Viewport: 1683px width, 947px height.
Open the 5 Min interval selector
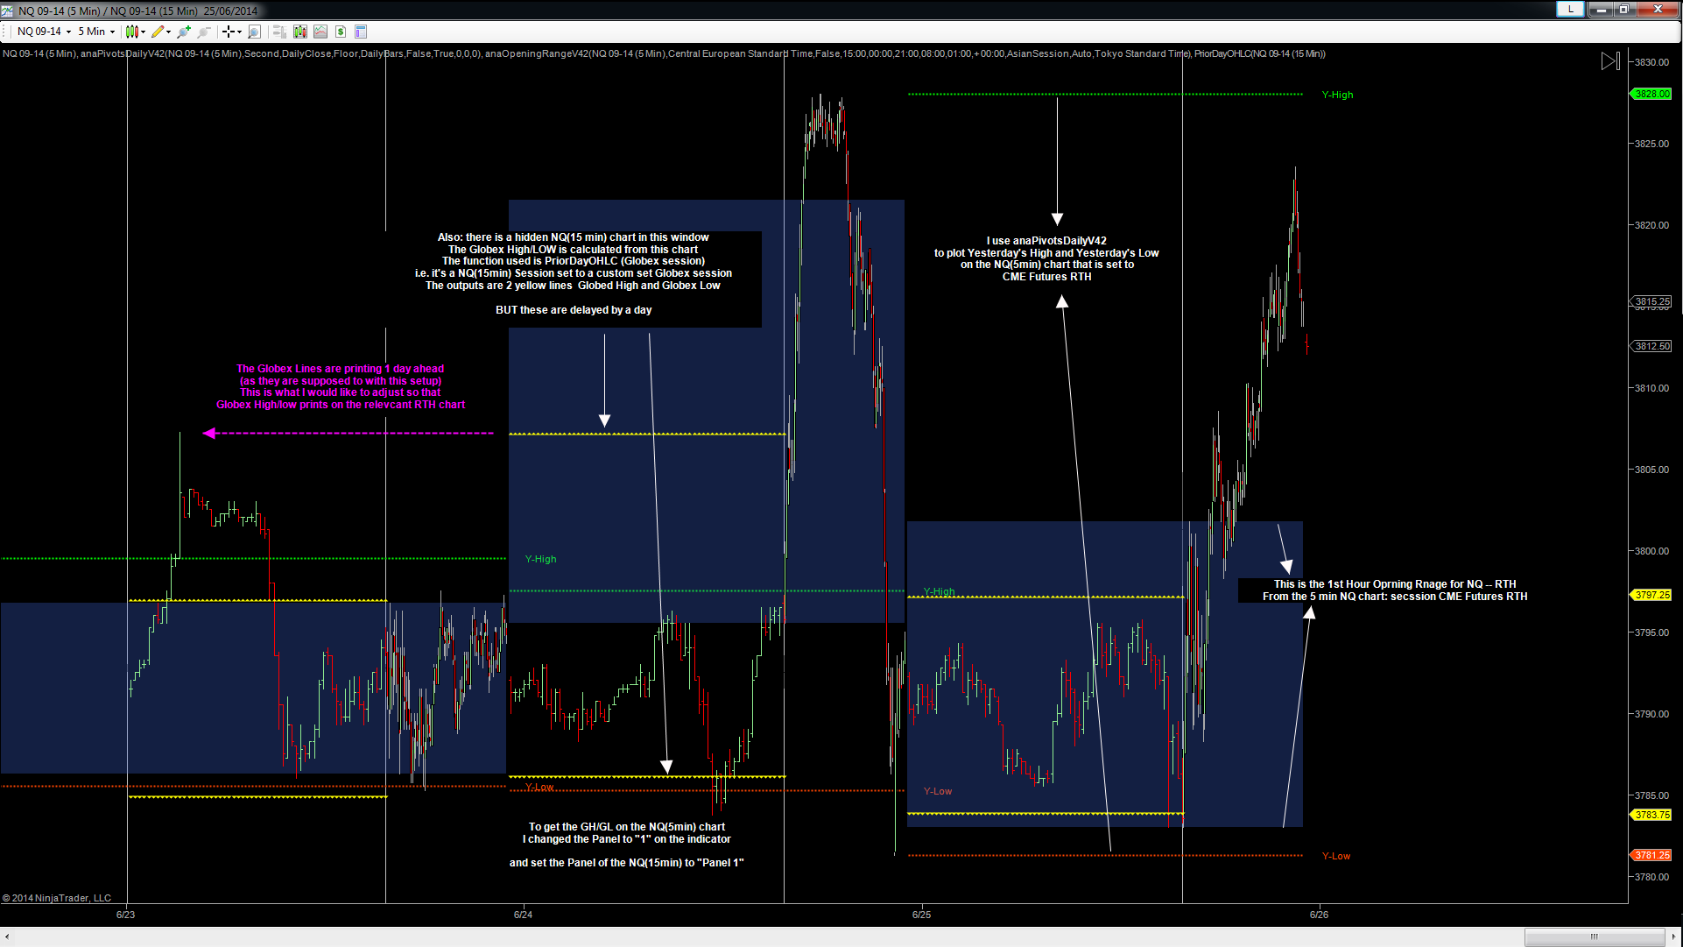[x=96, y=32]
